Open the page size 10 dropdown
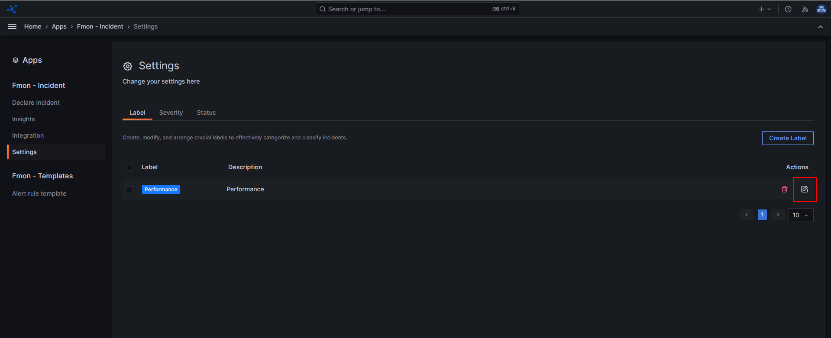The width and height of the screenshot is (831, 338). click(x=801, y=215)
